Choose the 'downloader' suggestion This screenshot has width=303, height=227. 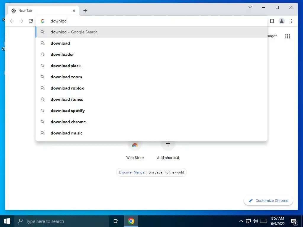tap(151, 54)
